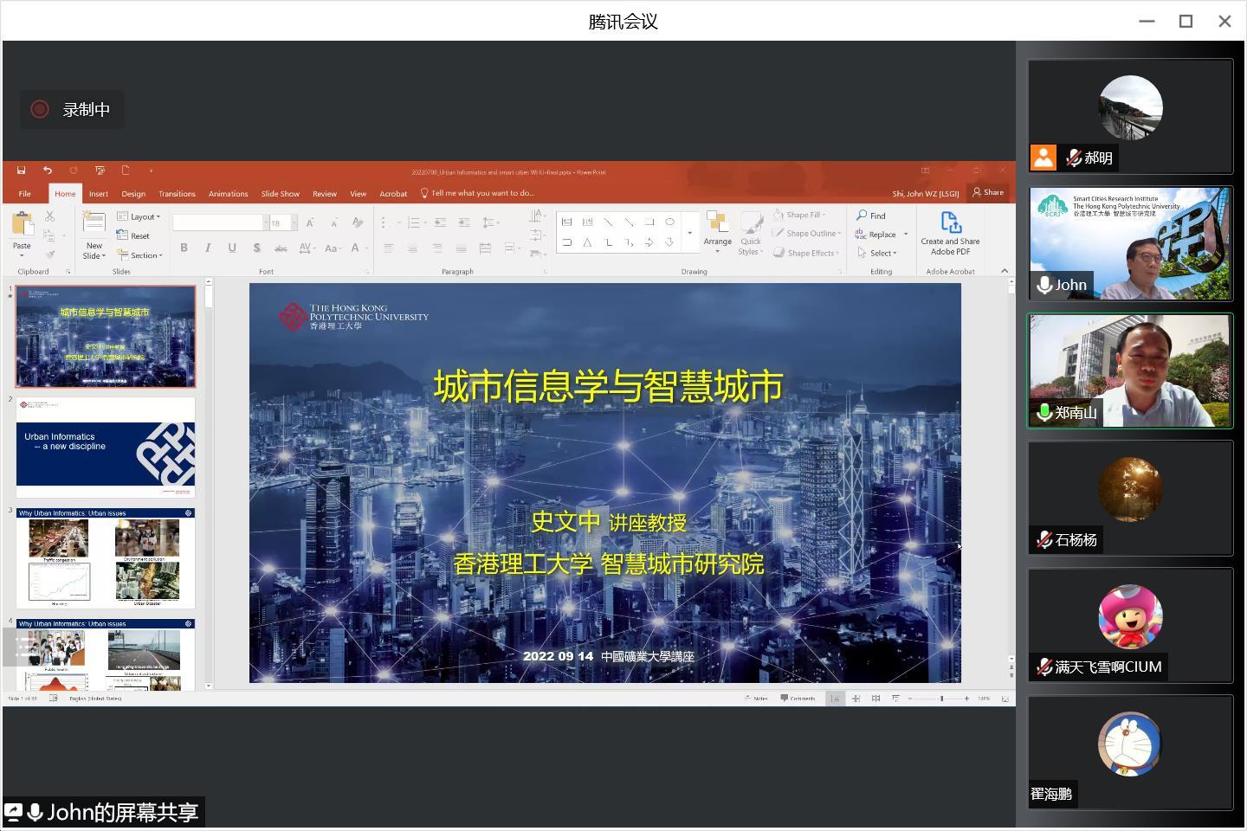The height and width of the screenshot is (831, 1247).
Task: Open the Slide Show tab
Action: pos(280,194)
